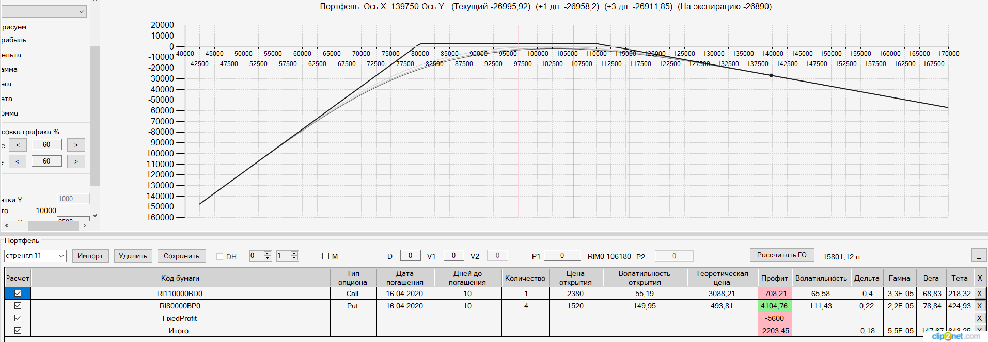Click the left arrow of the horizontal scrollbar
Image resolution: width=988 pixels, height=342 pixels.
6,226
